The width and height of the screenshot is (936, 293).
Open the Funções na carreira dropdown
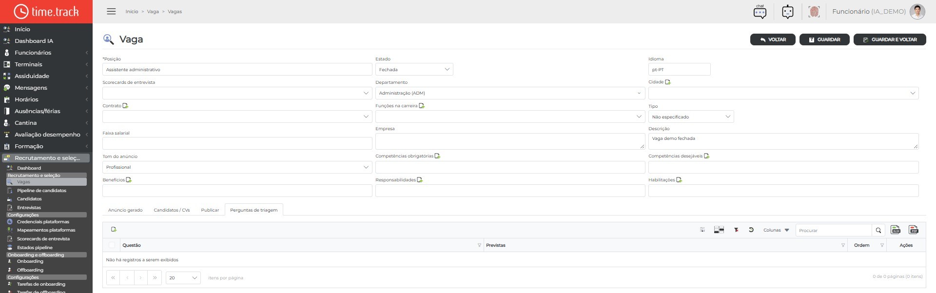(x=510, y=117)
